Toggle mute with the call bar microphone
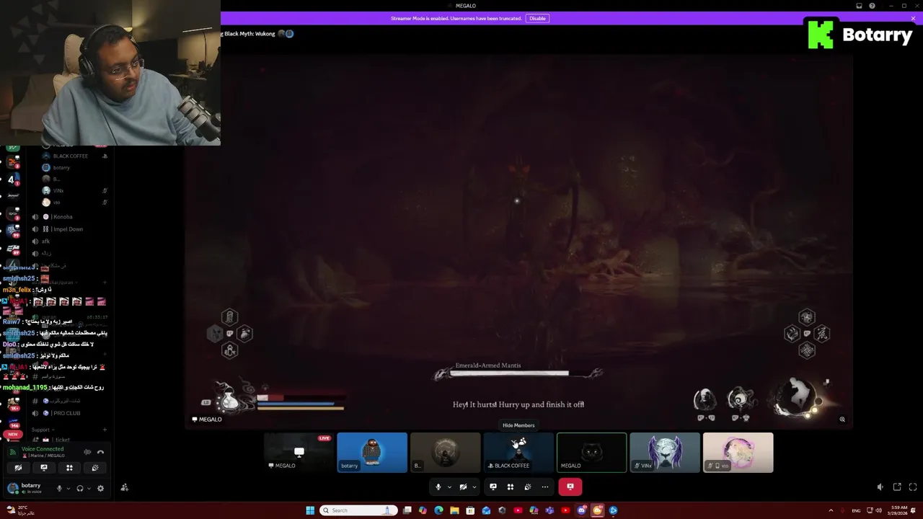 coord(438,487)
